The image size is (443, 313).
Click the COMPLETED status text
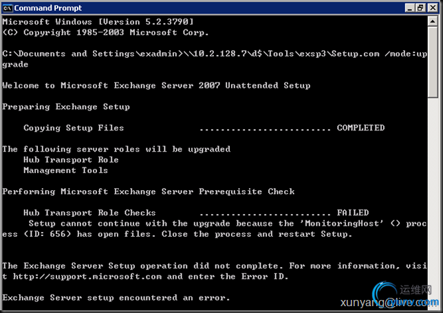pos(360,128)
